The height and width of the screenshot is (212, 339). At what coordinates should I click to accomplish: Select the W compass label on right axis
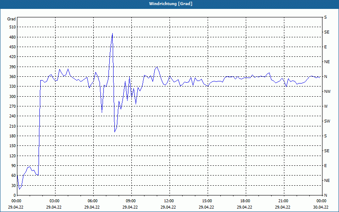(326, 106)
